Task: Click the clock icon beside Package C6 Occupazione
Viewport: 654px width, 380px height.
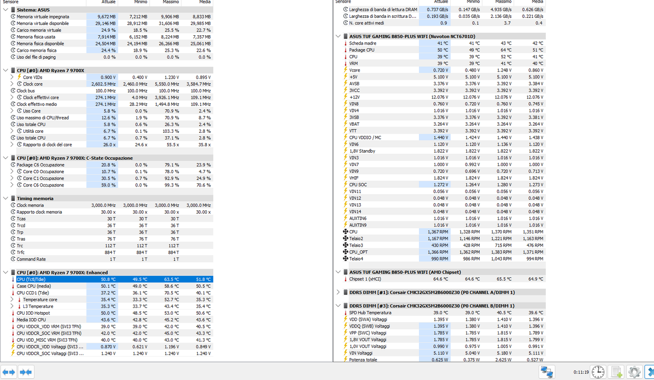Action: point(13,165)
